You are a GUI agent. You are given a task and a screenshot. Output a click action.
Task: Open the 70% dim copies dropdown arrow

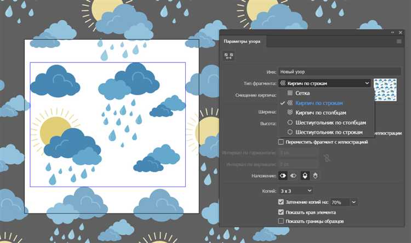(353, 202)
